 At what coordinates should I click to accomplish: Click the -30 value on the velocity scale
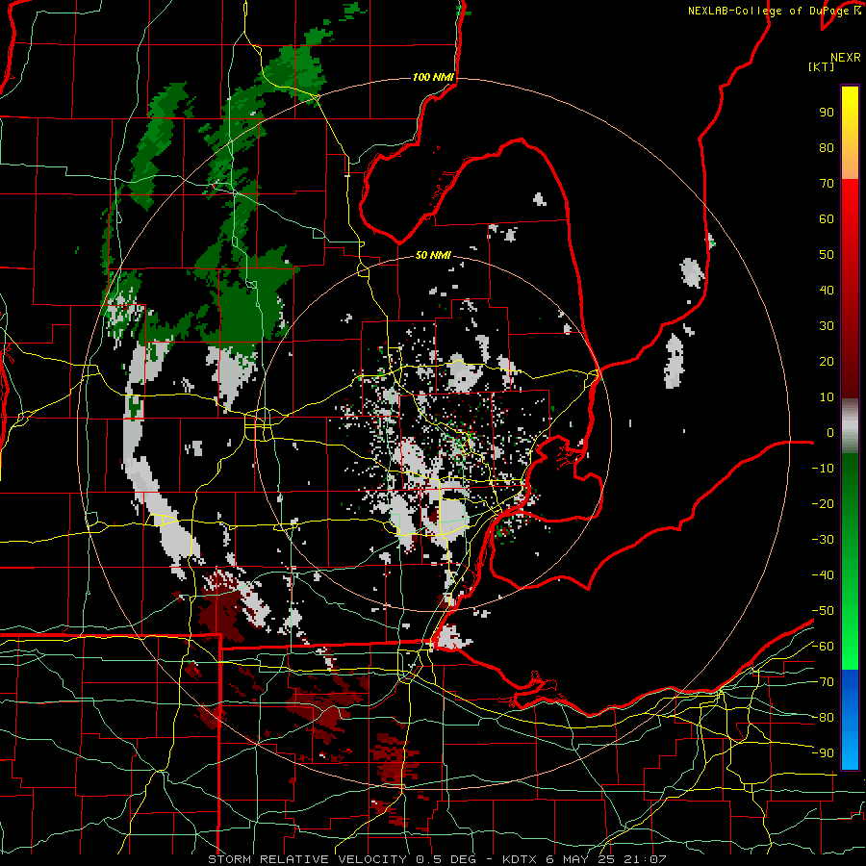click(823, 540)
